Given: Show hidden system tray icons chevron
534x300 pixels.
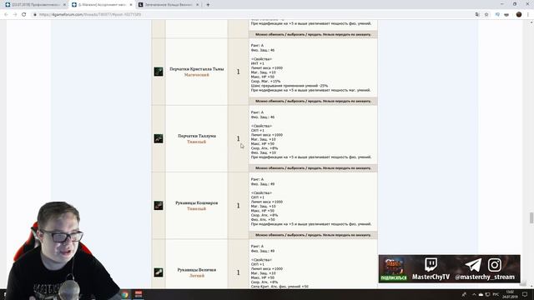Looking at the screenshot, I should coord(474,294).
